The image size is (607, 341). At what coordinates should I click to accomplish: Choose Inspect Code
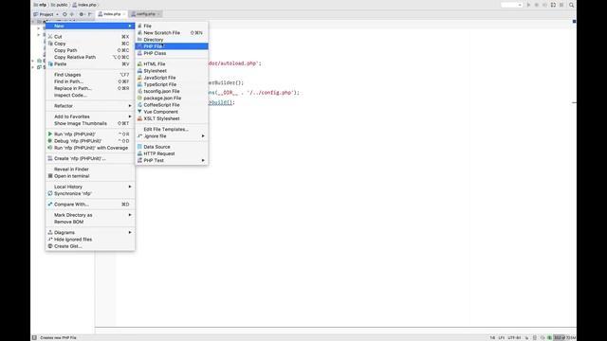click(x=90, y=95)
